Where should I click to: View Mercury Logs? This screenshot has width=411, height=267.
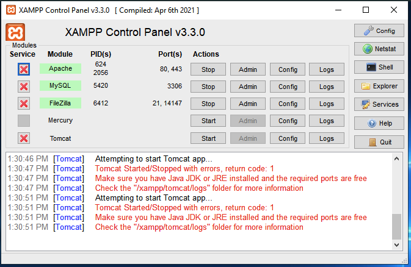pyautogui.click(x=327, y=121)
